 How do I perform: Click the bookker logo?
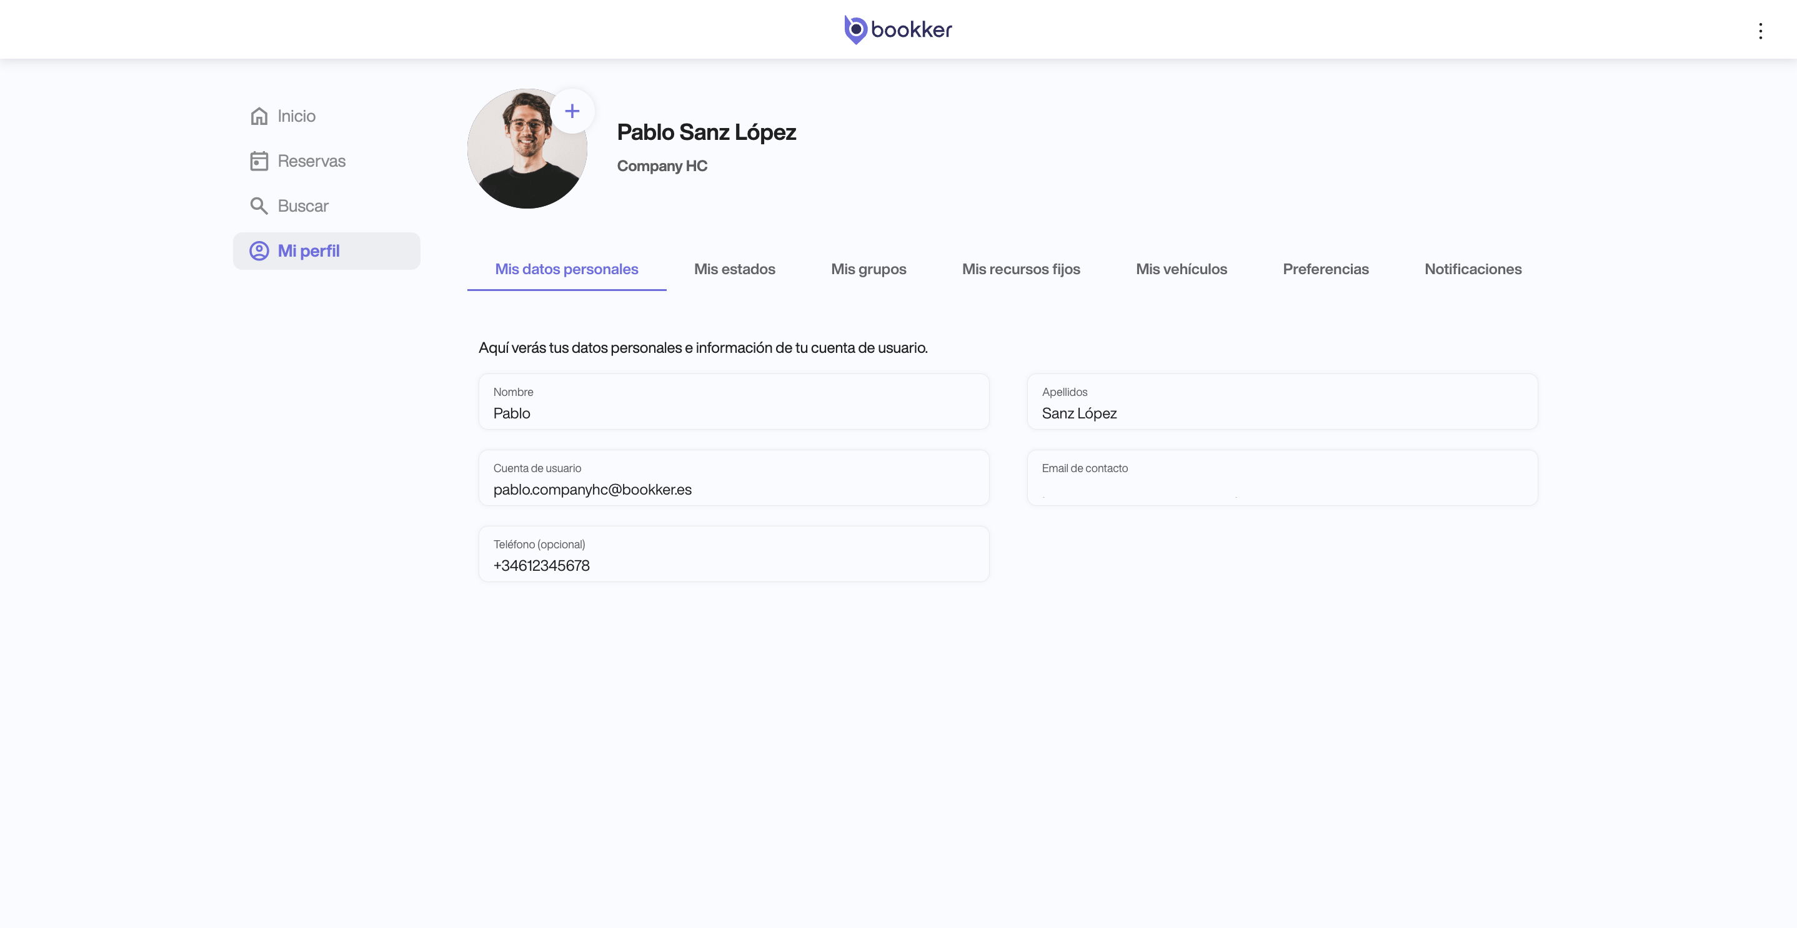pyautogui.click(x=898, y=29)
